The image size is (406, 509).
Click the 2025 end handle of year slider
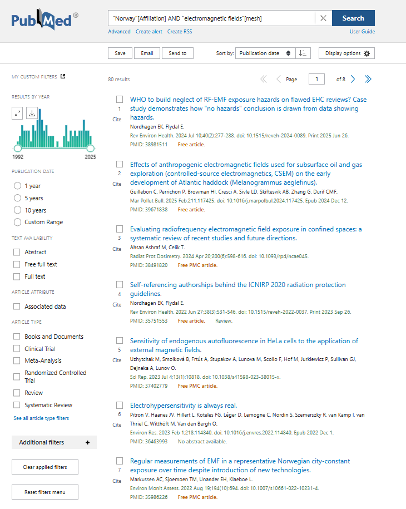(x=91, y=149)
